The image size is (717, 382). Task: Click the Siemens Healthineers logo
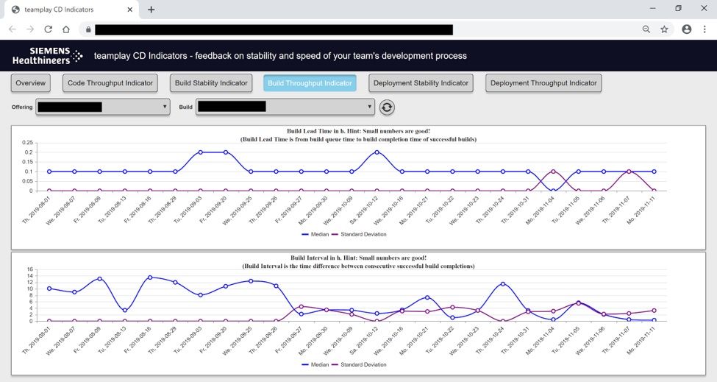point(47,56)
